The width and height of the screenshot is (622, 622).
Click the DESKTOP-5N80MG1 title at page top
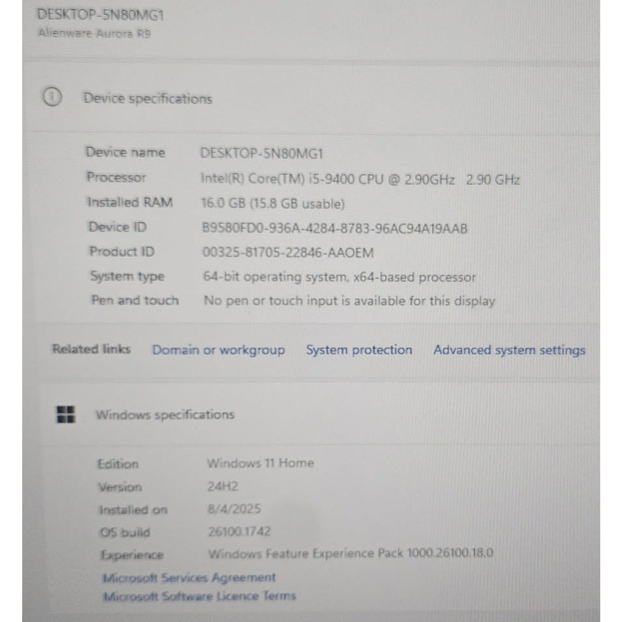tap(100, 15)
